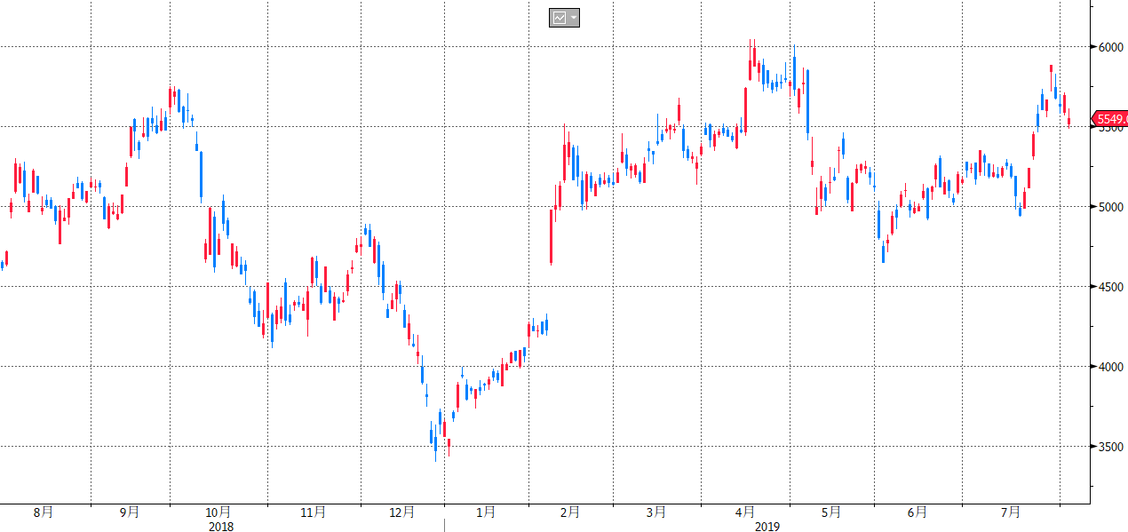This screenshot has width=1128, height=532.
Task: Select the 6000 price axis label
Action: (1110, 47)
